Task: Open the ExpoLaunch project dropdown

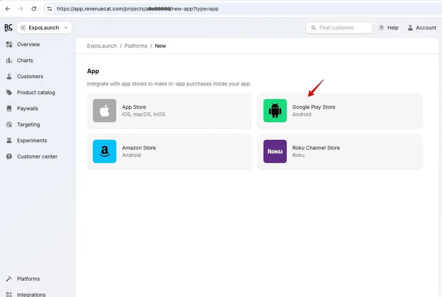Action: tap(44, 28)
